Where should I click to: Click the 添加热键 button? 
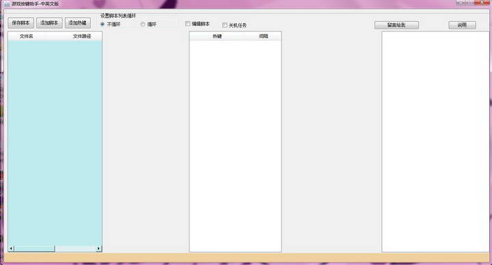(77, 23)
